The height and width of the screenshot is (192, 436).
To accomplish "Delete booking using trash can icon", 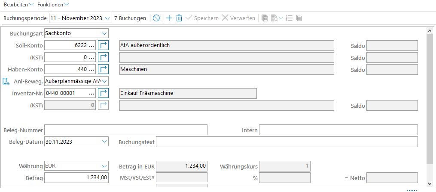I will (179, 18).
